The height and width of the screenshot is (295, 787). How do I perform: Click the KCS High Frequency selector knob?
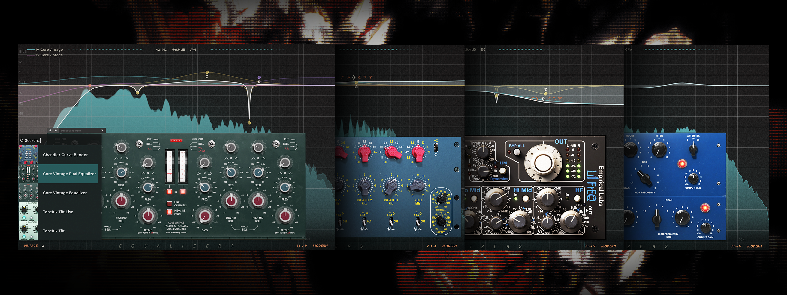click(x=644, y=178)
